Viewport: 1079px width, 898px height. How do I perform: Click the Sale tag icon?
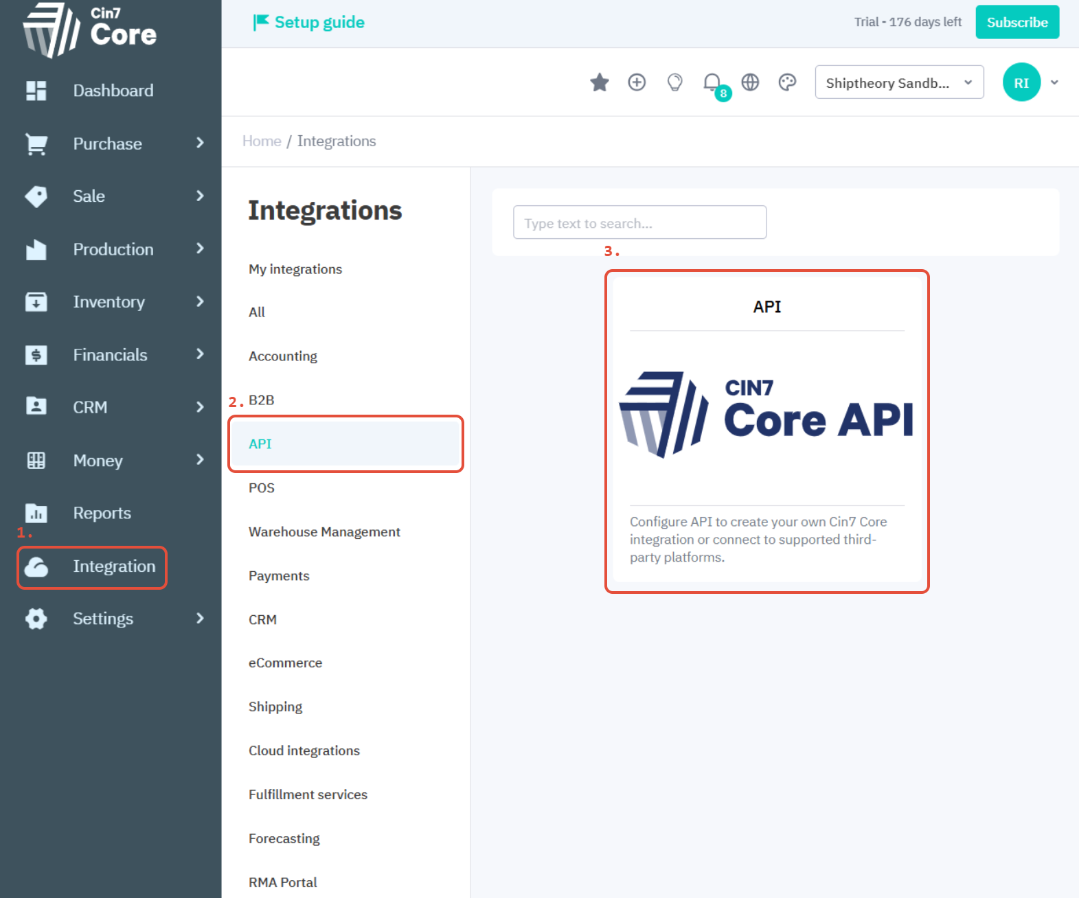click(36, 196)
